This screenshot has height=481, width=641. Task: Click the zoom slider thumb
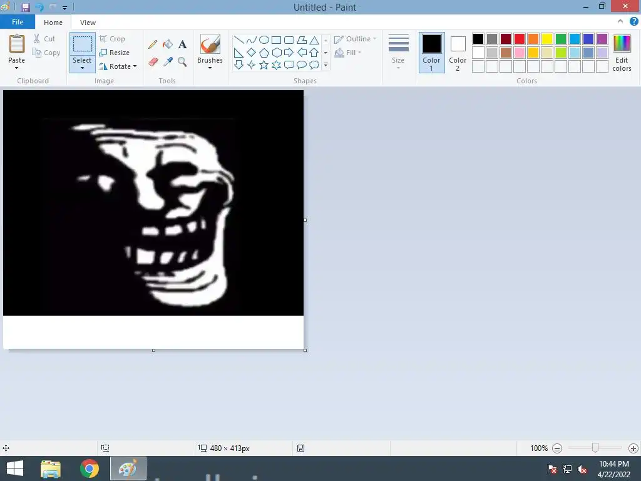pos(595,448)
